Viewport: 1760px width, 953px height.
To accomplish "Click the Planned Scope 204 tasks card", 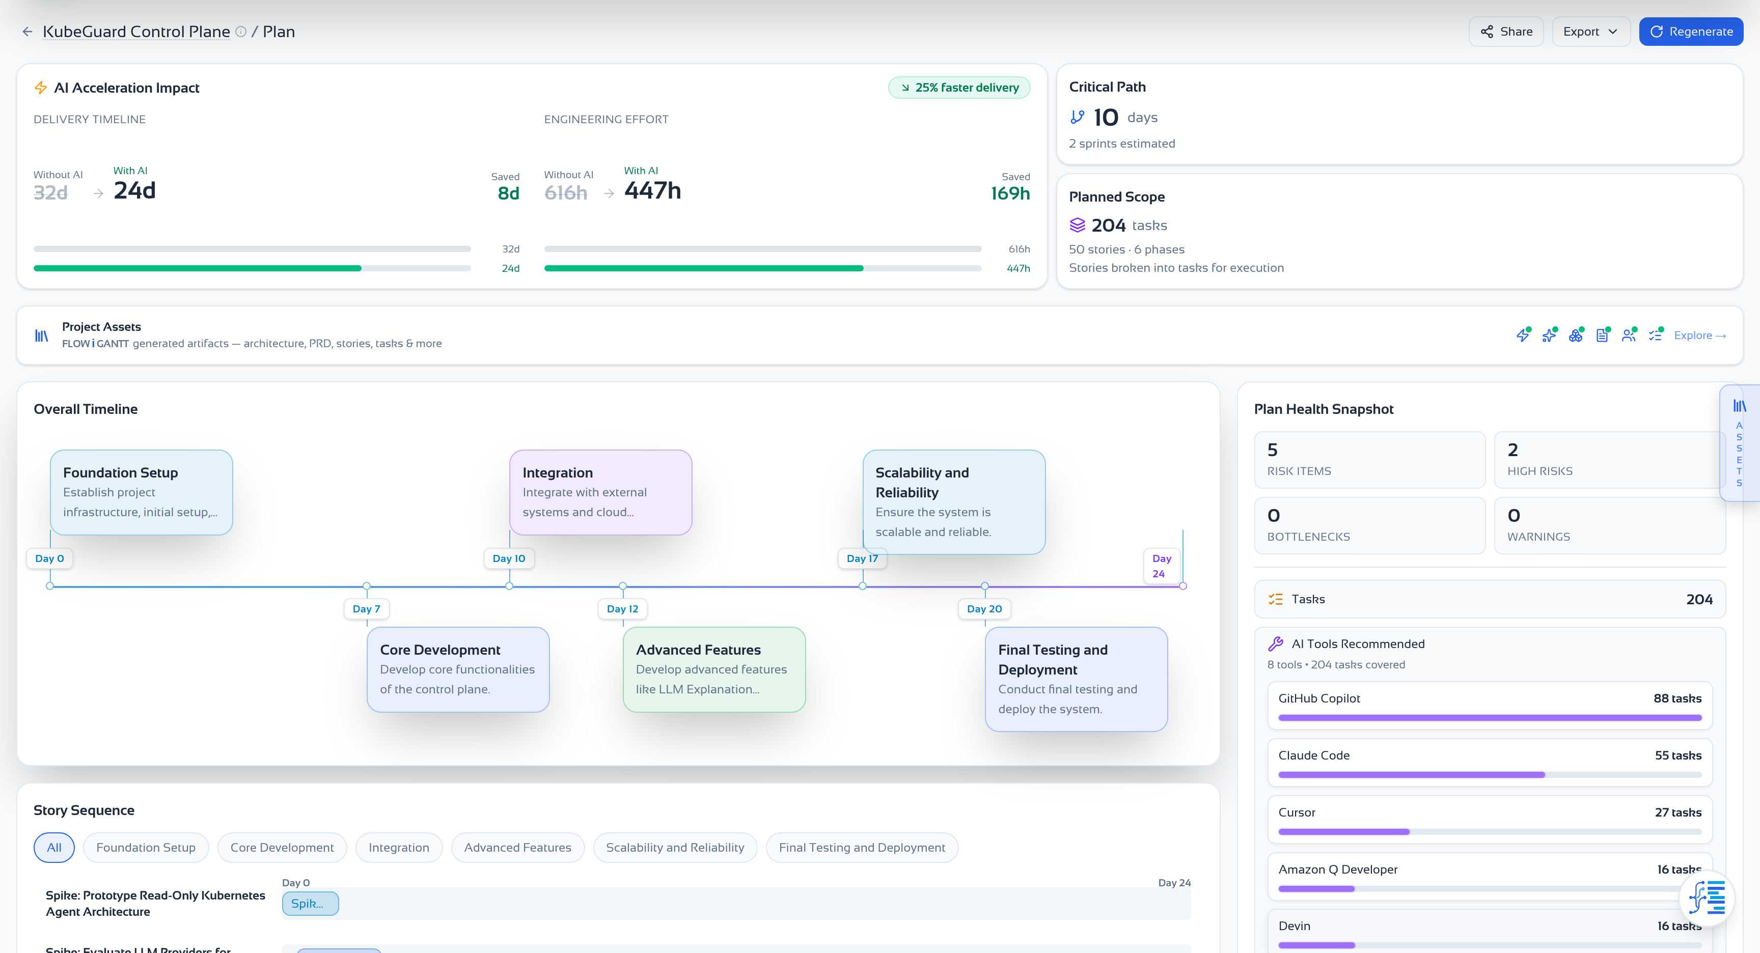I will pos(1399,231).
